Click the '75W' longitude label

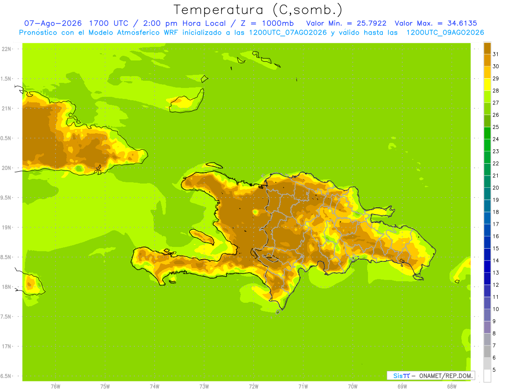(105, 387)
